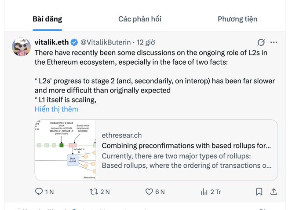The width and height of the screenshot is (299, 210).
Task: Open the three-dot more options menu
Action: coord(274,43)
